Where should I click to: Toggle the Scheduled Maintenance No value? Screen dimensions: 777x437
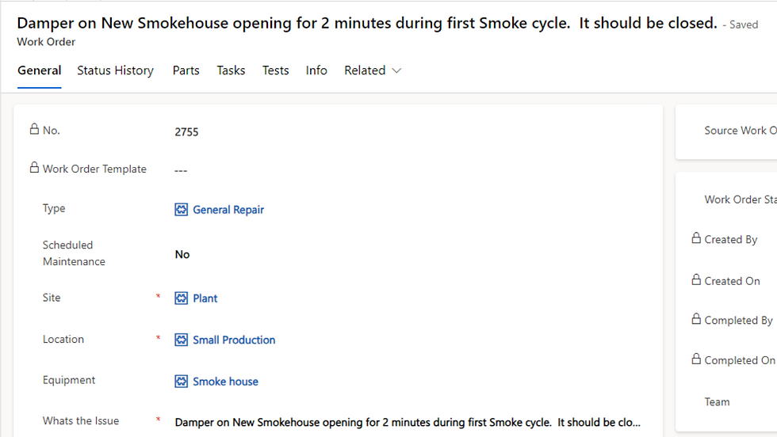[x=182, y=254]
